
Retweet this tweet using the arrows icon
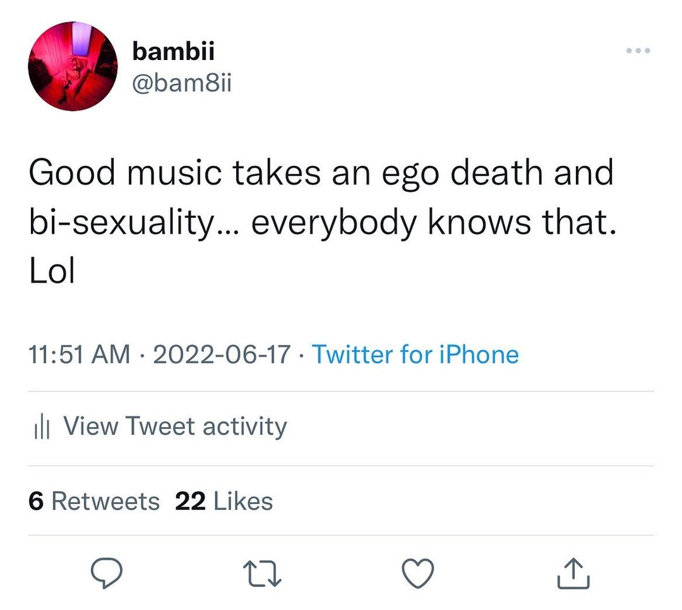[259, 573]
